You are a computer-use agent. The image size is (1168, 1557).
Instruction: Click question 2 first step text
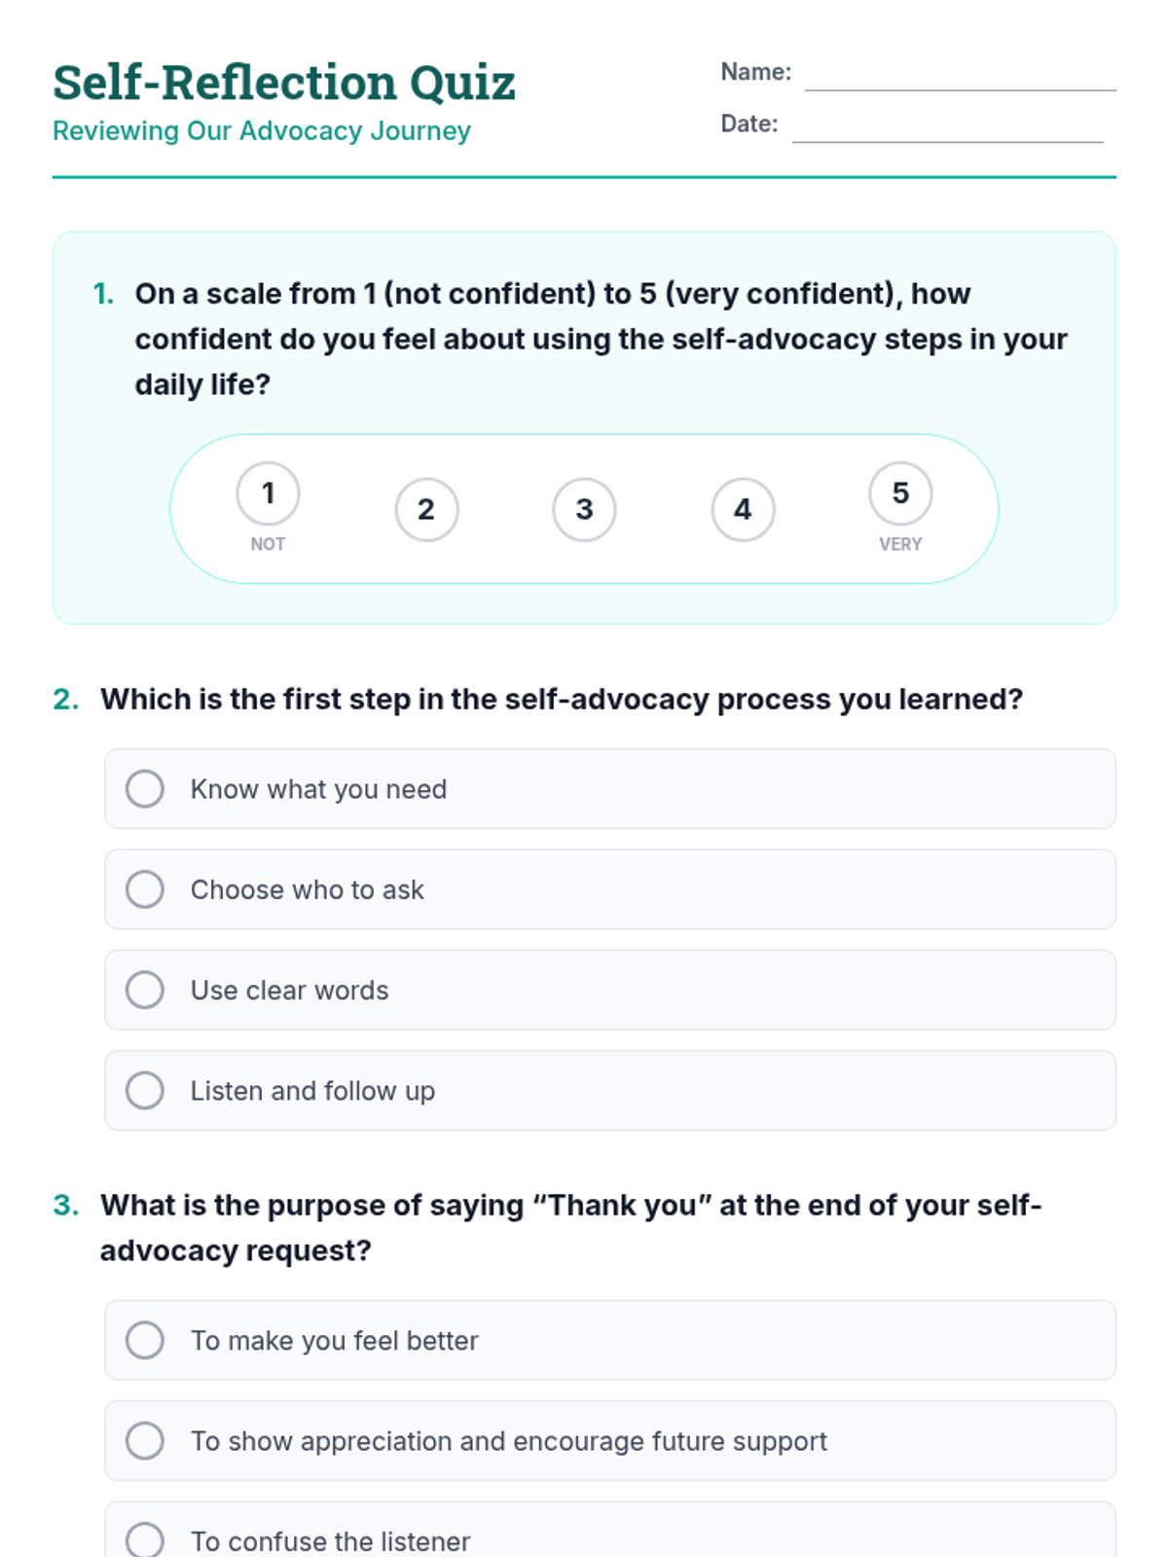pos(562,700)
